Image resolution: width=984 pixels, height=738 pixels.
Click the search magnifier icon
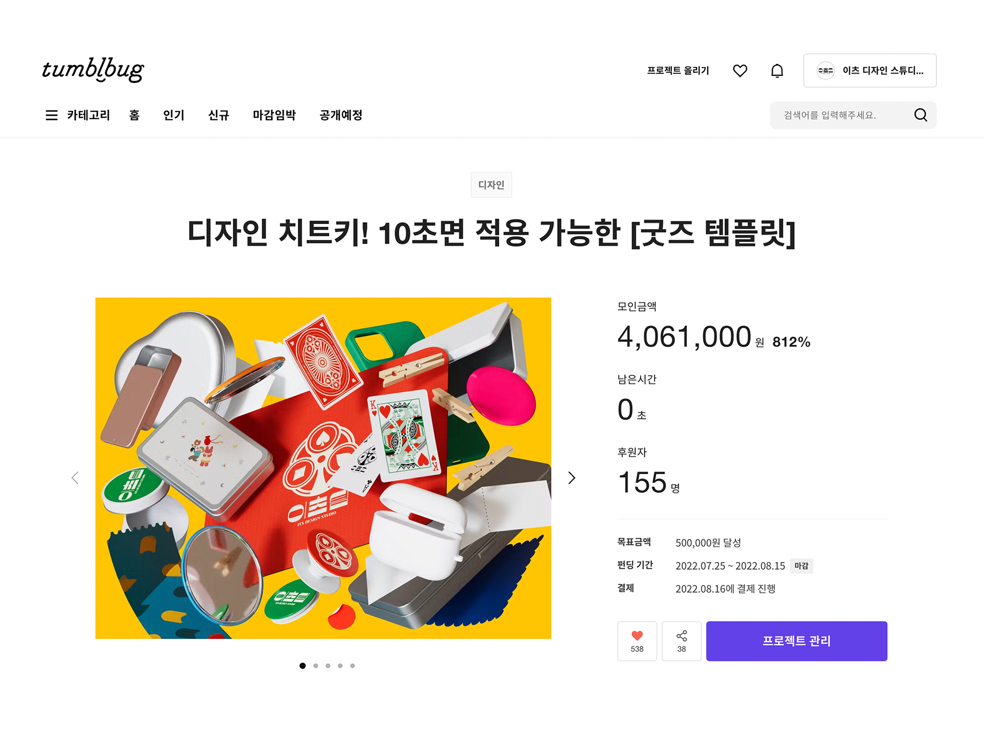click(x=921, y=115)
